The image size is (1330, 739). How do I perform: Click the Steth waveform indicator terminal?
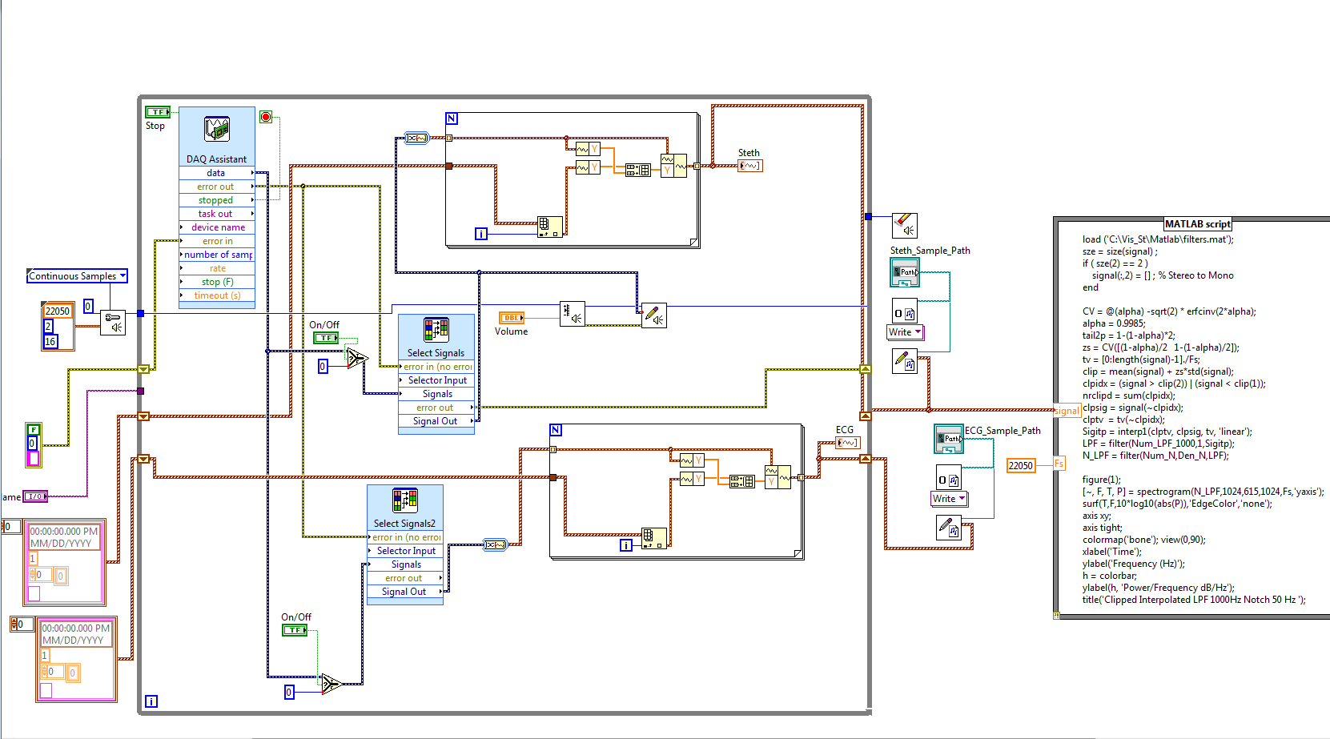point(750,166)
